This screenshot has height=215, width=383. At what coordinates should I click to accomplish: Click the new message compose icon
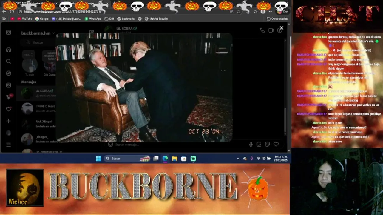[92, 32]
